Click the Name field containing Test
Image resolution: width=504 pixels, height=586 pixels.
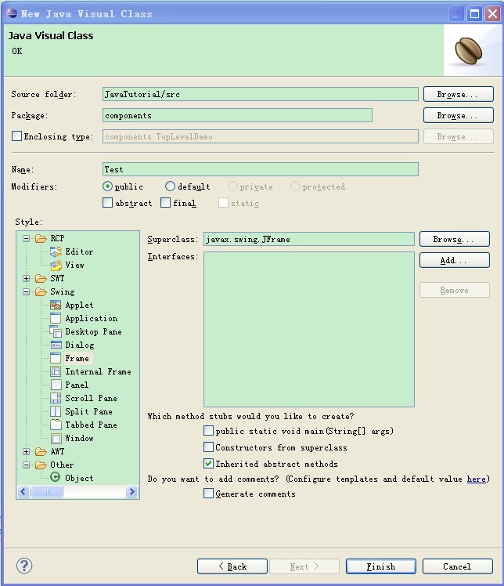[260, 169]
